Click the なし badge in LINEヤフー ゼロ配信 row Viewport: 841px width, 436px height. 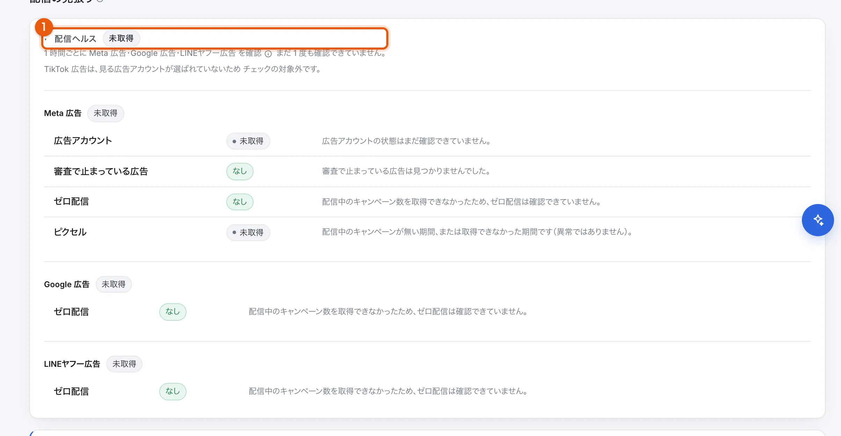(173, 391)
